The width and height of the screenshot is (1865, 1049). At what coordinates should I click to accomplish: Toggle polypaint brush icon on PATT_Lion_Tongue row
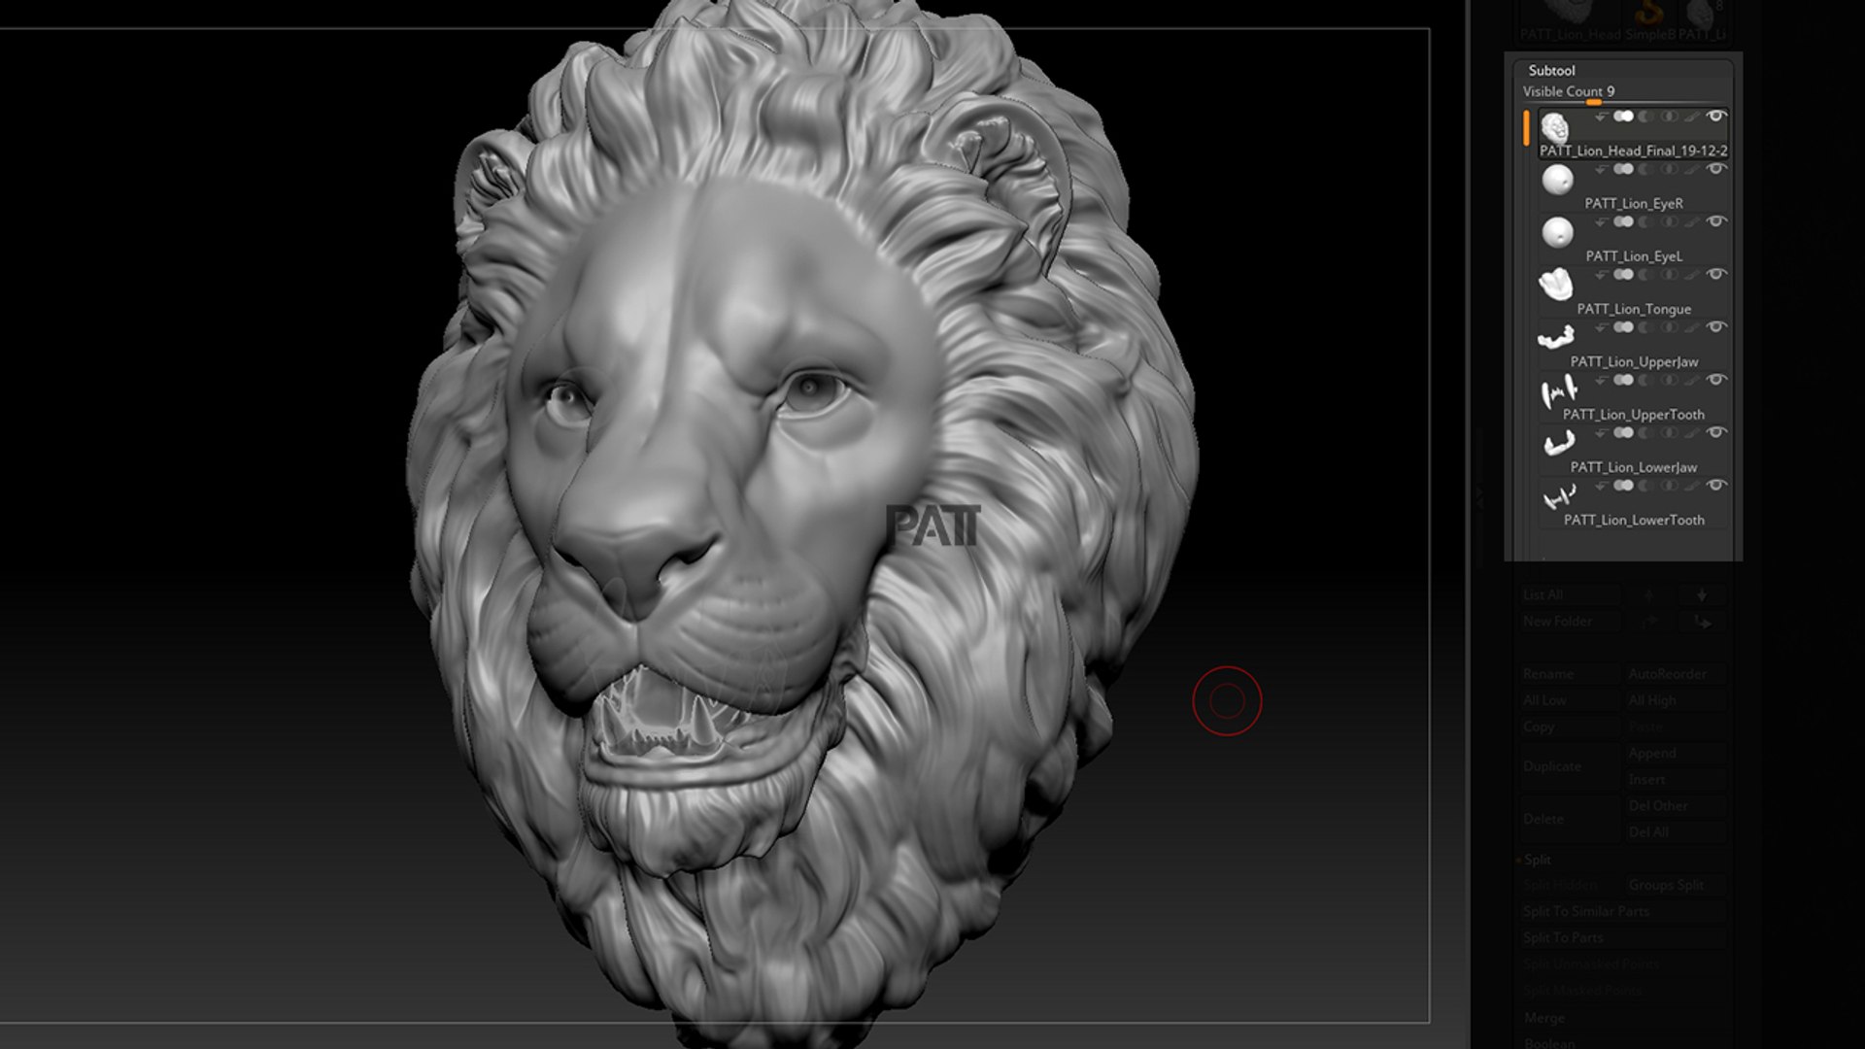(1693, 274)
